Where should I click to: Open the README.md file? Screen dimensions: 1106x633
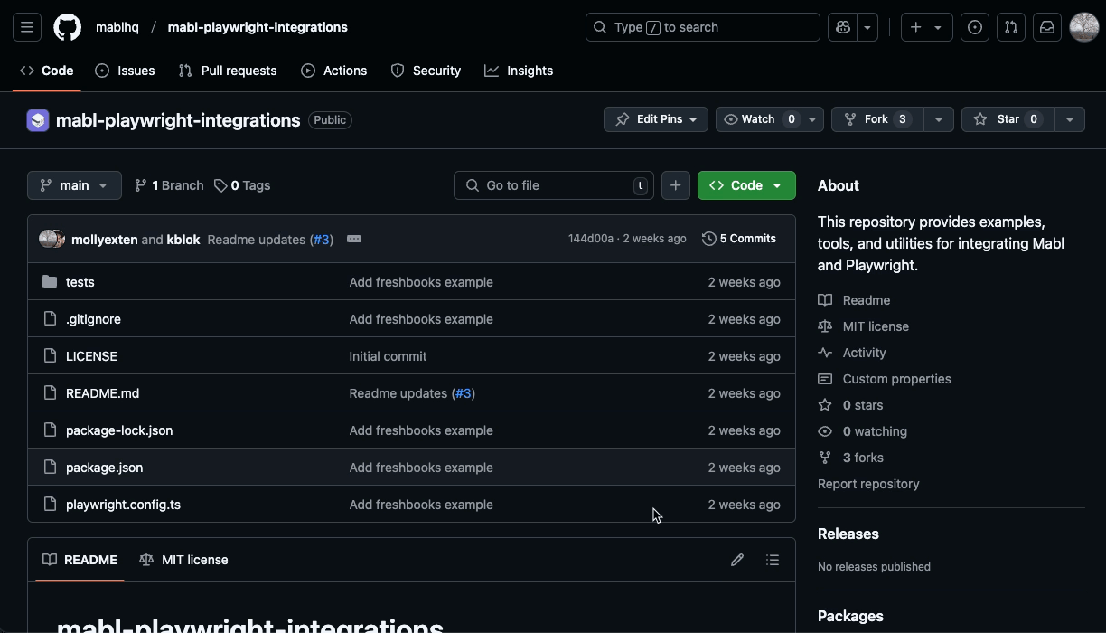pos(102,393)
